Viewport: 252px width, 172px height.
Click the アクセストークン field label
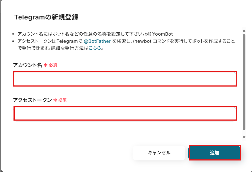[32, 100]
